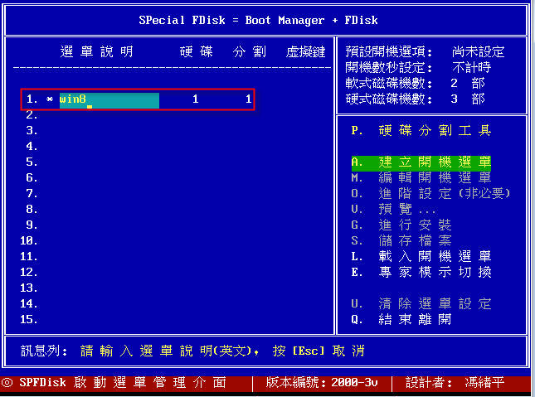Click the 預設開機選項 label
The width and height of the screenshot is (535, 397).
pos(389,52)
